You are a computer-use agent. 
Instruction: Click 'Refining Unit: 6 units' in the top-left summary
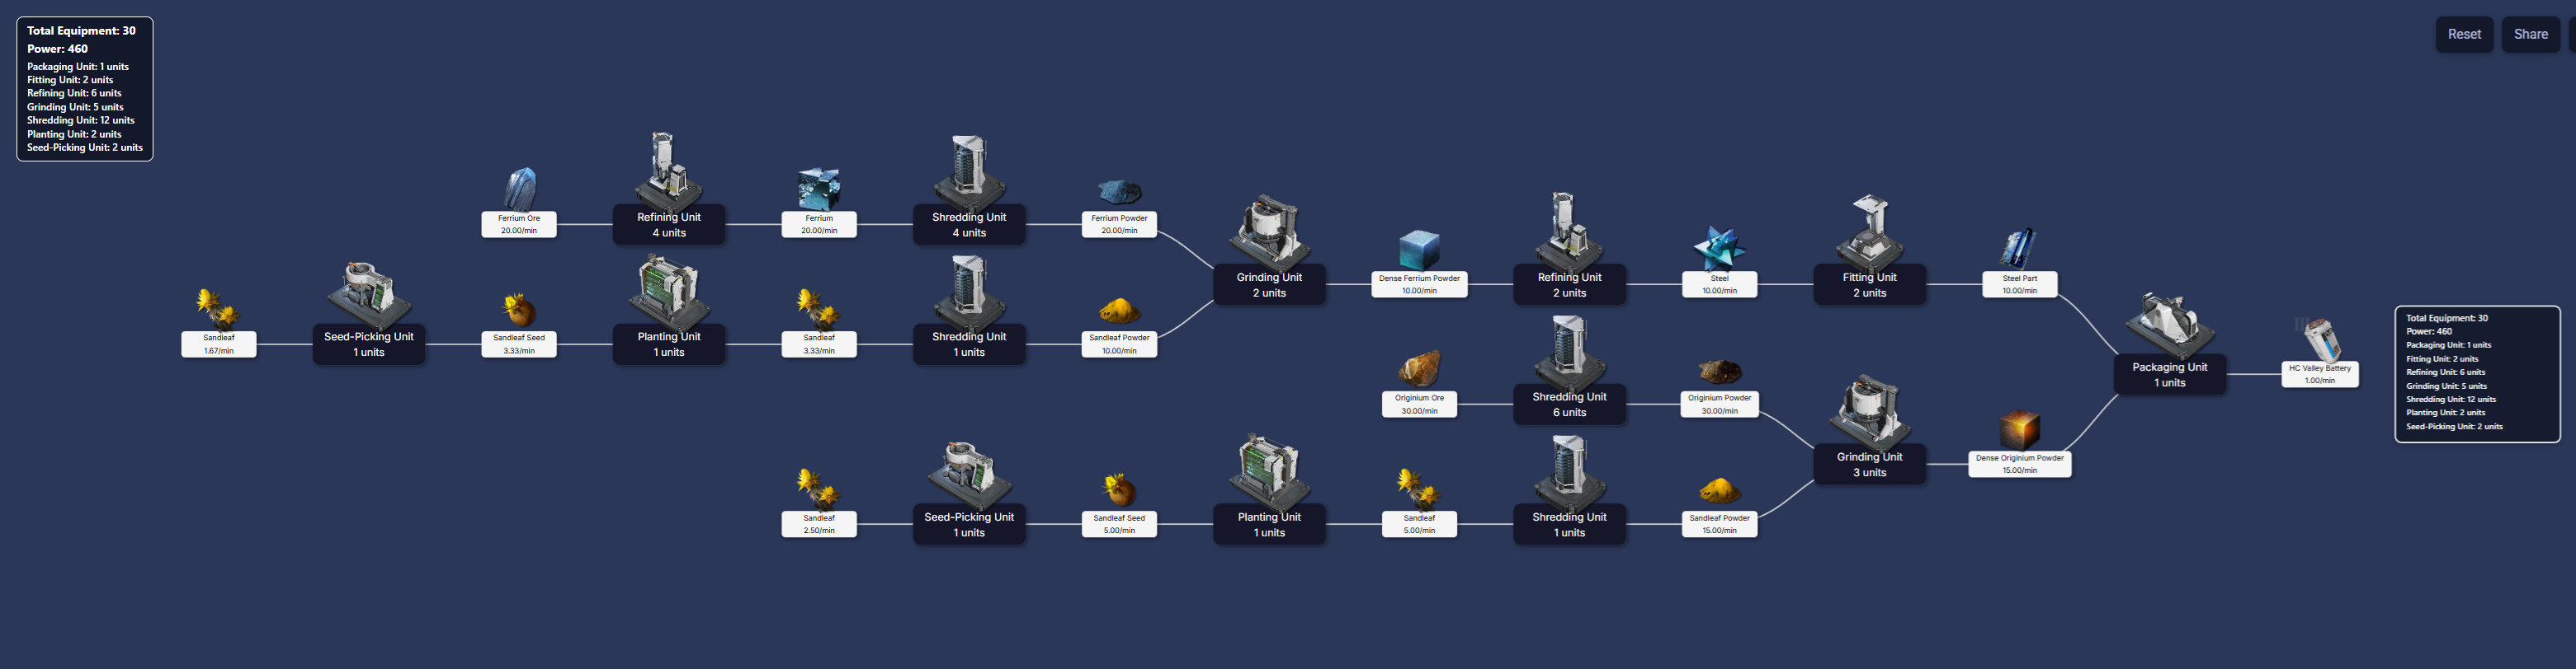tap(74, 93)
